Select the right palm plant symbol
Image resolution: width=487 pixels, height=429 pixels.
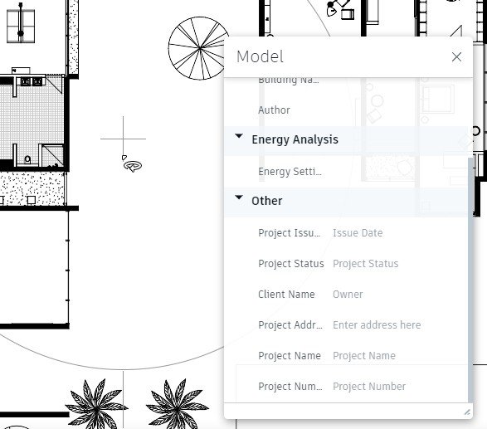coord(178,403)
